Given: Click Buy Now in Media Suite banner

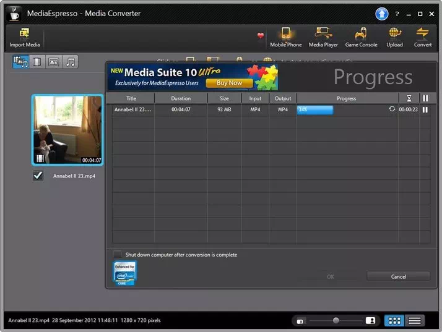Looking at the screenshot, I should coord(229,83).
